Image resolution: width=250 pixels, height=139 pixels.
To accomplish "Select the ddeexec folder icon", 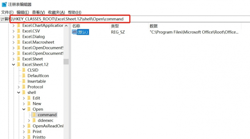I will (x=34, y=120).
